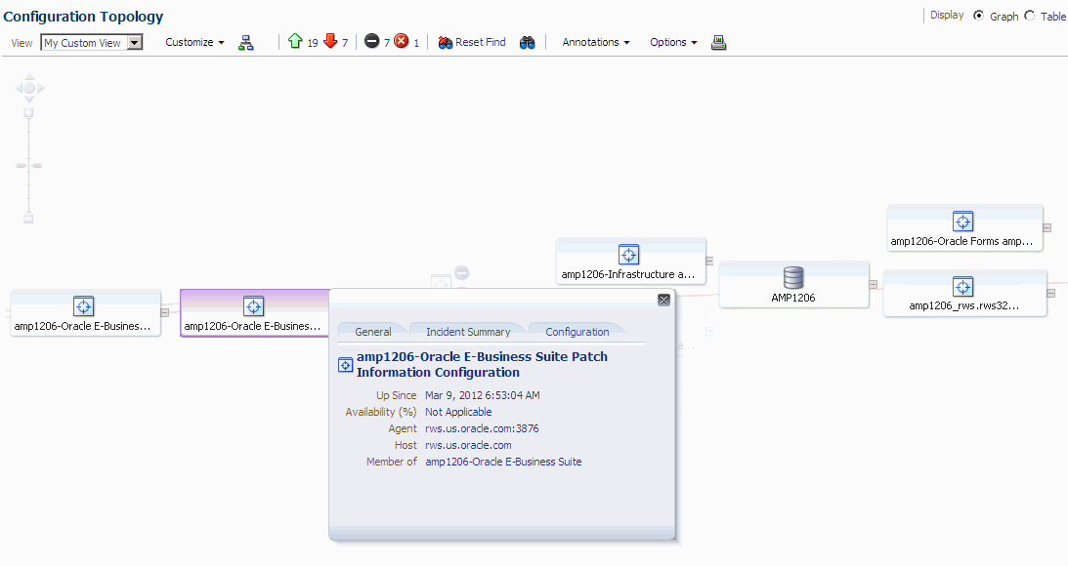Open the Customize menu
Screen dimensions: 1068x566
click(194, 42)
